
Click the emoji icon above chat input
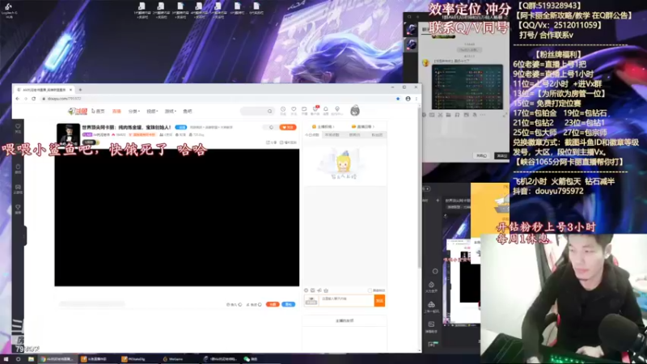tap(307, 290)
